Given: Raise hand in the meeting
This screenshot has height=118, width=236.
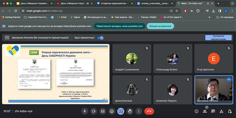Looking at the screenshot, I should click(x=130, y=111).
